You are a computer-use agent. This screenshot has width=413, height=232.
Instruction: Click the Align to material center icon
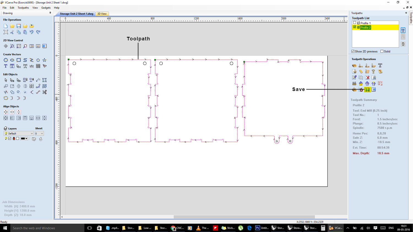6,112
